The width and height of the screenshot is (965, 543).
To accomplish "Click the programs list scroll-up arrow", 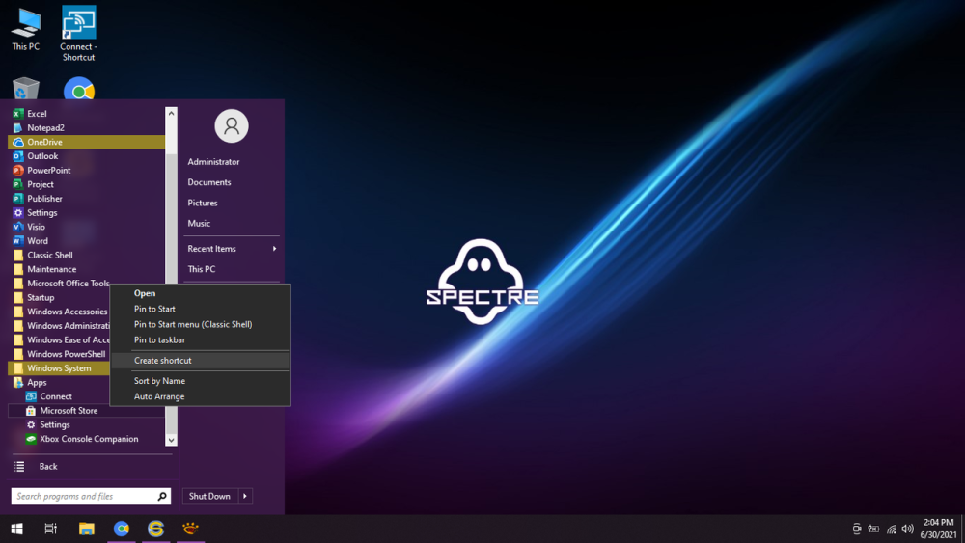I will click(x=171, y=113).
